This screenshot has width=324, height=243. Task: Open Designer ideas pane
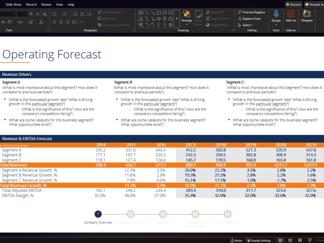307,16
